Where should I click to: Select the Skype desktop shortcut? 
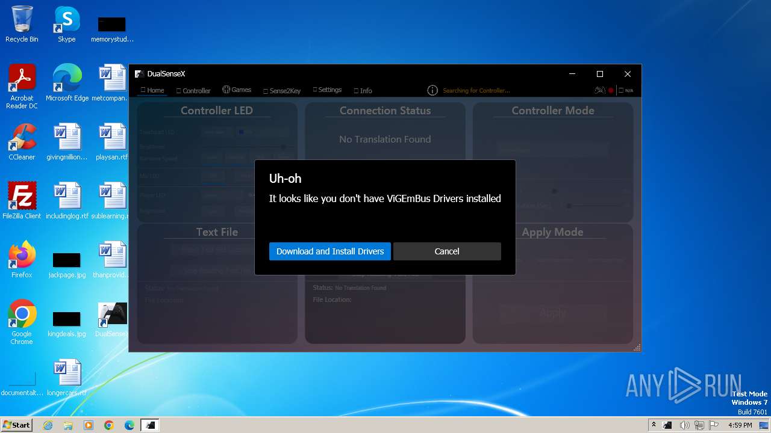point(66,24)
